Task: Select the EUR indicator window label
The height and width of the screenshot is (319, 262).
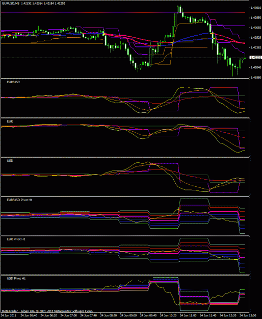Action: pyautogui.click(x=10, y=121)
